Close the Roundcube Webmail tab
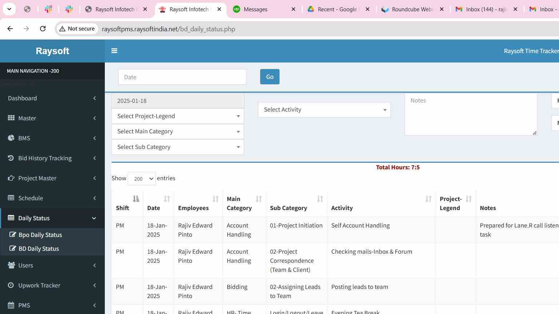This screenshot has width=559, height=314. tap(442, 9)
